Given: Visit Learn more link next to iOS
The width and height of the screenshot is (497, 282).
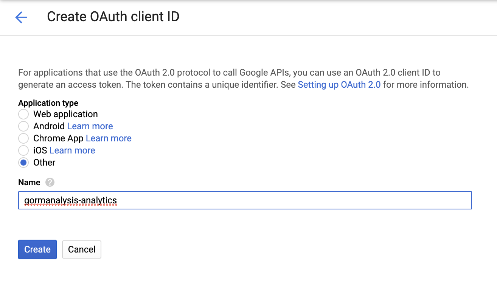Looking at the screenshot, I should pyautogui.click(x=72, y=150).
